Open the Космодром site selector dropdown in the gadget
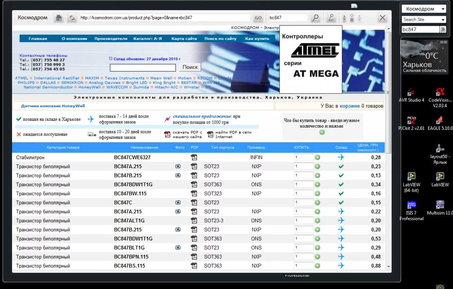The width and height of the screenshot is (453, 289). (x=424, y=9)
